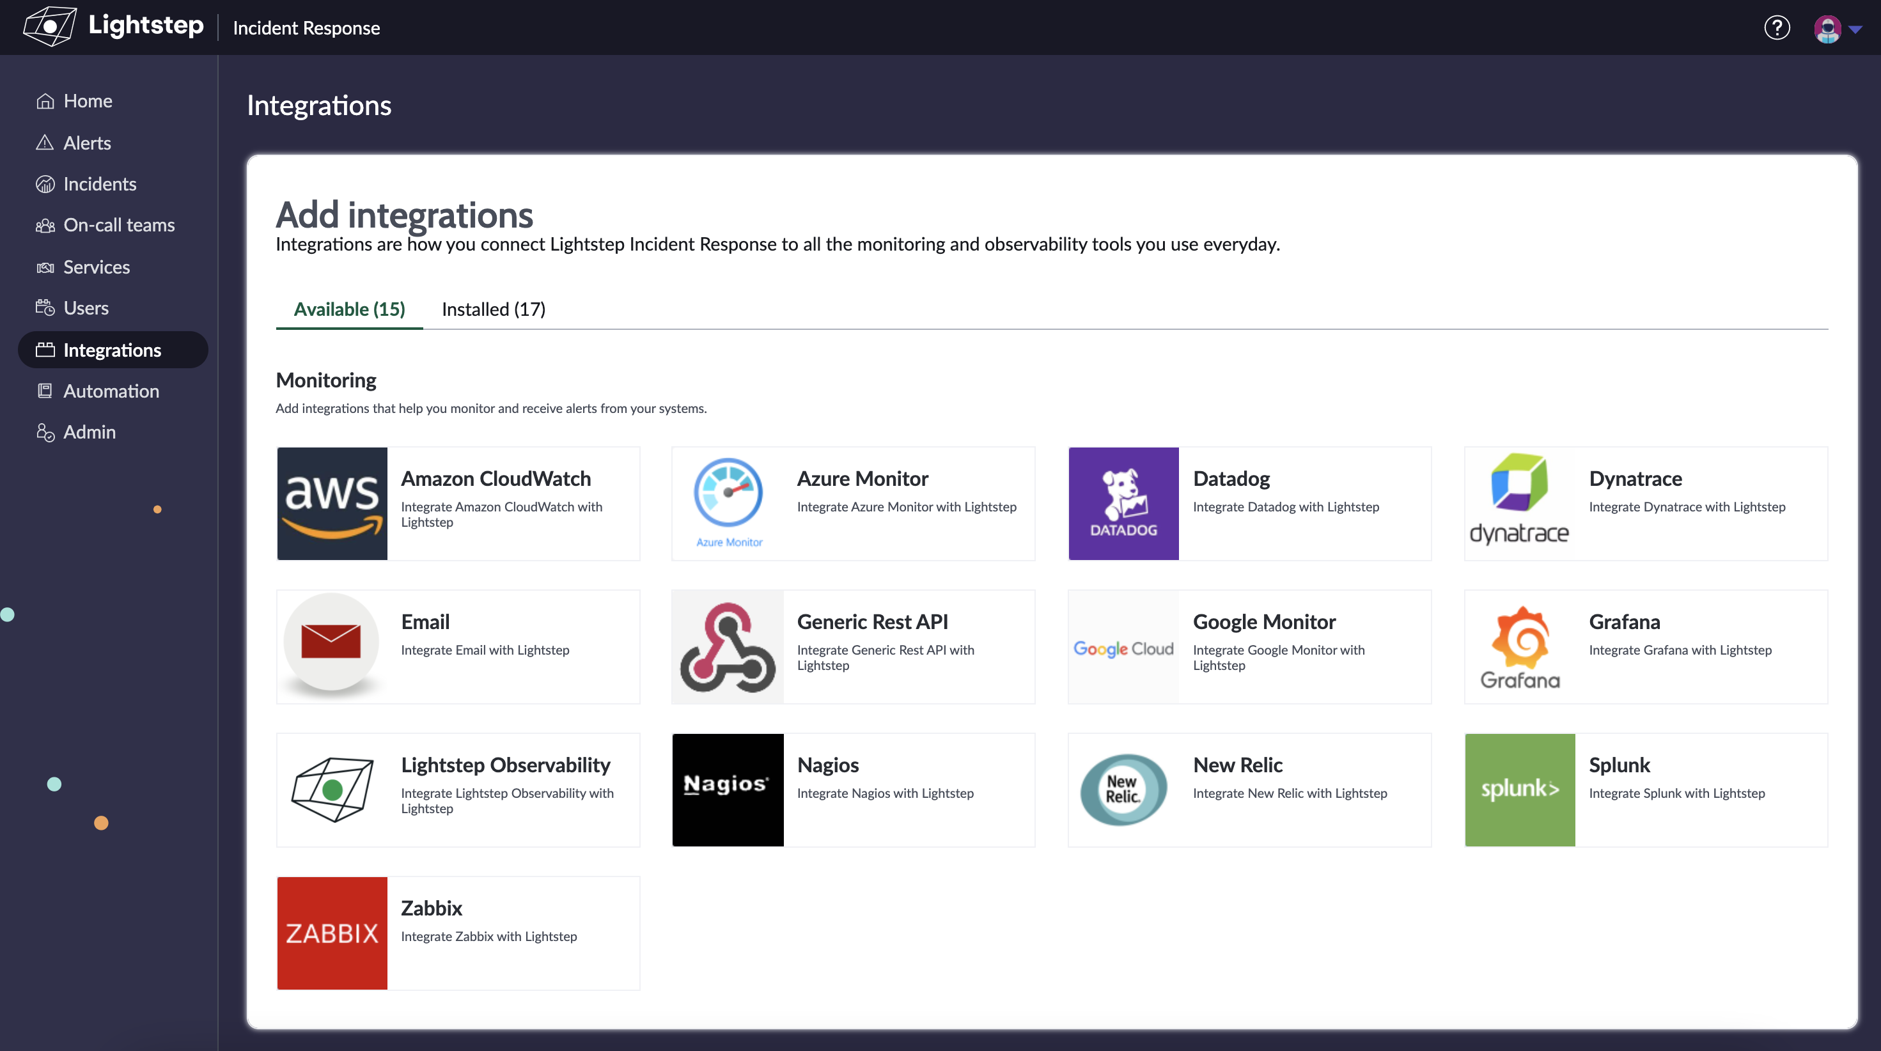Click the Datadog purple logo
This screenshot has width=1881, height=1051.
coord(1124,504)
